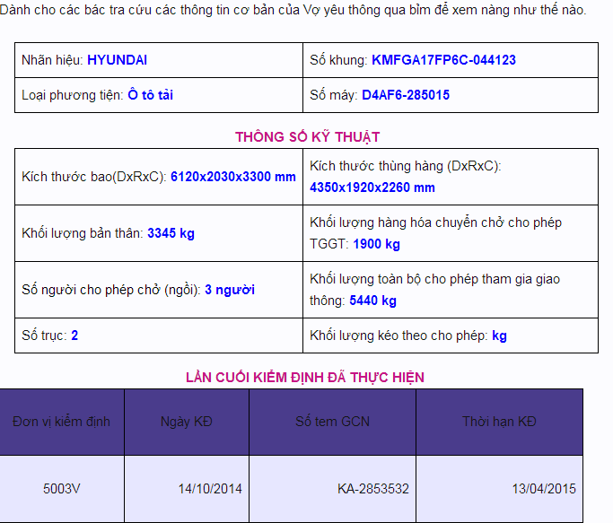
Task: Click the Số máy label
Action: click(334, 95)
